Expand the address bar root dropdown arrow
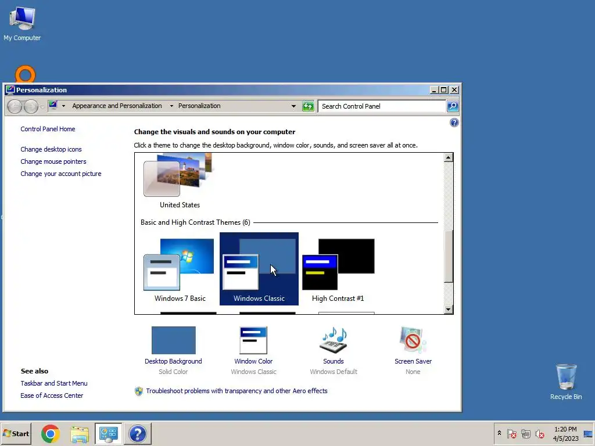Viewport: 595px width, 446px height. [x=63, y=106]
